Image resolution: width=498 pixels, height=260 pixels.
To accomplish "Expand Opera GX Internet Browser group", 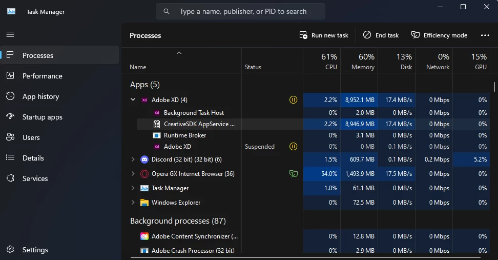I will tap(133, 173).
